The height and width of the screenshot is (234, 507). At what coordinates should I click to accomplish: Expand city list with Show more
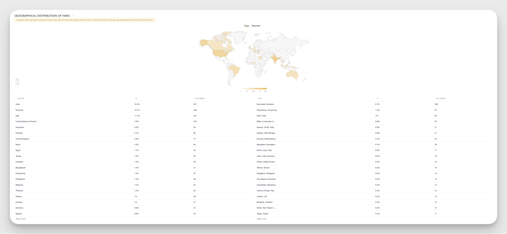tap(262, 219)
